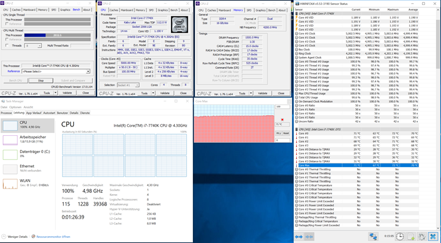The width and height of the screenshot is (441, 243).
Task: Collapse the CPU [#0] DTS sensor group header
Action: (x=296, y=130)
